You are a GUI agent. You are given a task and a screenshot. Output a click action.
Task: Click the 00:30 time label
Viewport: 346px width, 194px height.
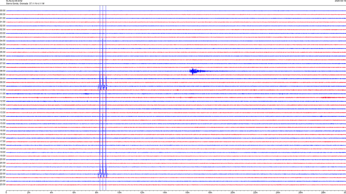point(3,14)
